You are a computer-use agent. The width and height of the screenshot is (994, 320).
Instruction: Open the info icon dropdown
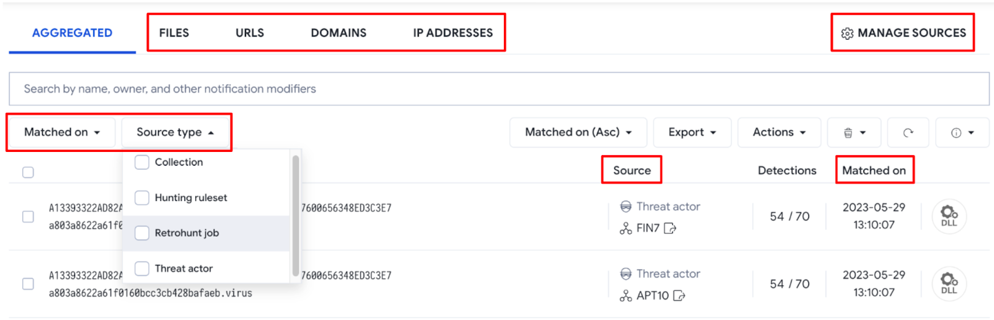click(962, 133)
